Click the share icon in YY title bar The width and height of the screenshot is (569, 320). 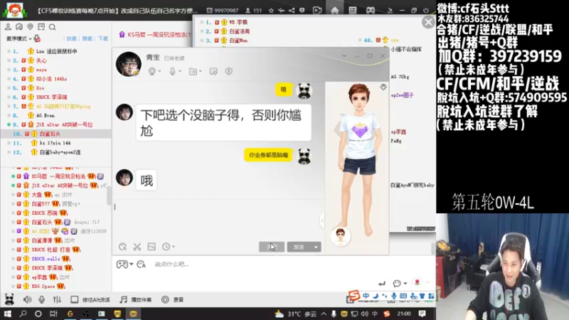point(292,11)
